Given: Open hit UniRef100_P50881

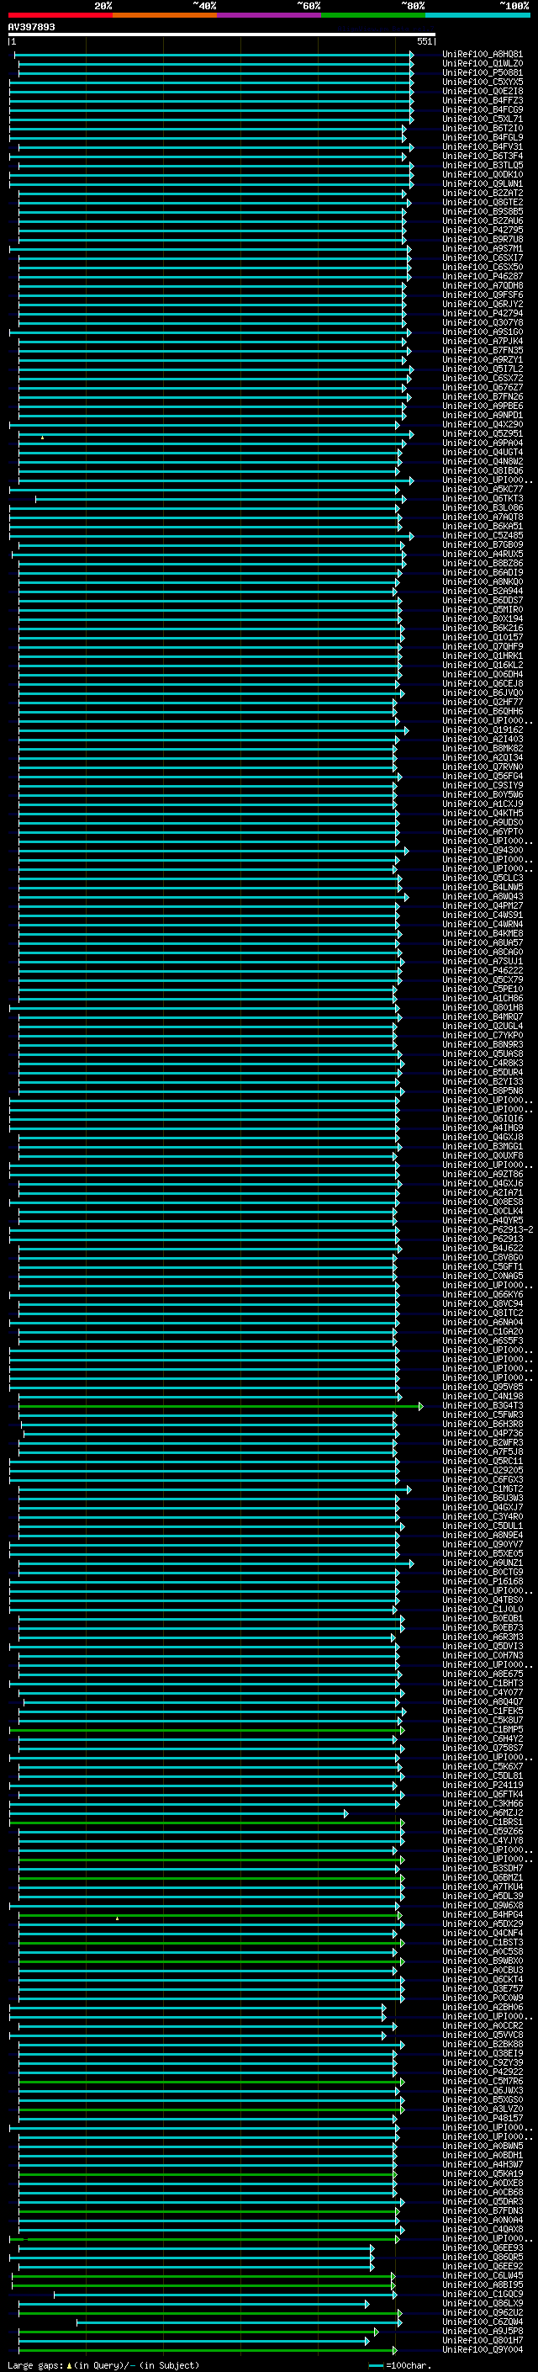Looking at the screenshot, I should 482,72.
